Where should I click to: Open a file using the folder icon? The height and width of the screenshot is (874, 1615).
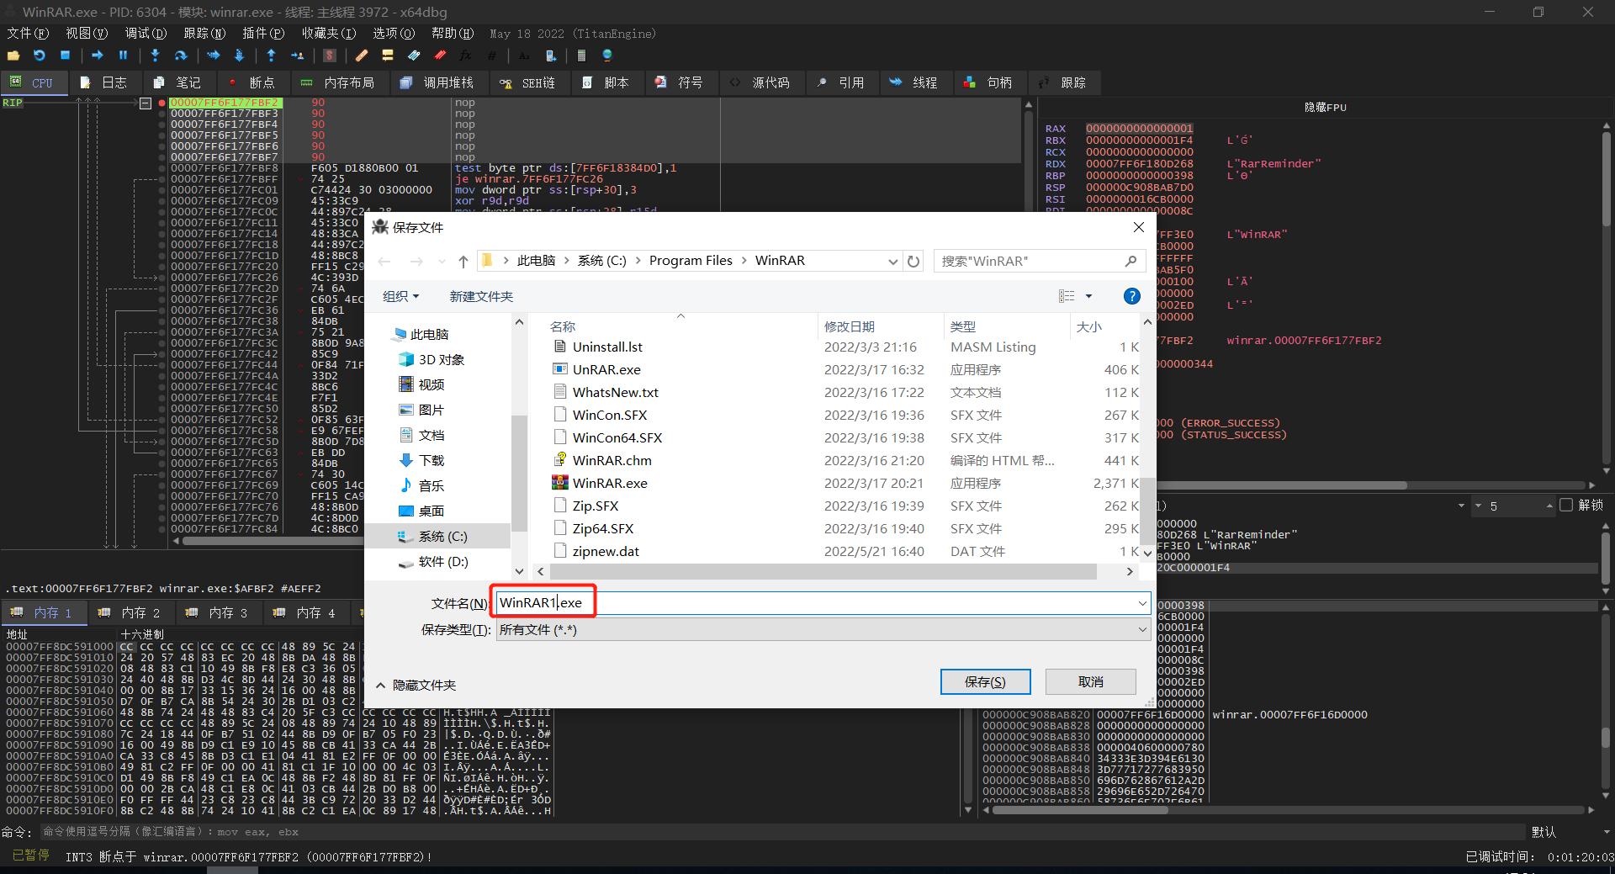pos(13,56)
